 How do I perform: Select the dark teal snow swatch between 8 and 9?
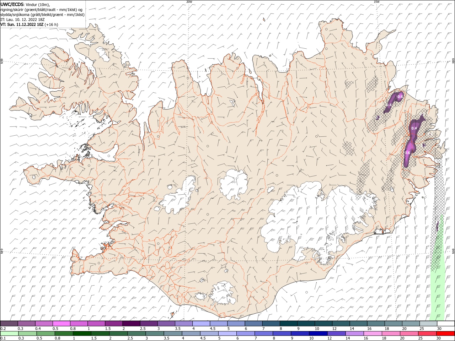point(289,324)
